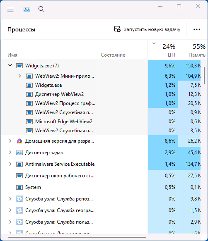Screen dimensions: 208x241
Task: Click Запустить новую задачу button
Action: (x=147, y=29)
